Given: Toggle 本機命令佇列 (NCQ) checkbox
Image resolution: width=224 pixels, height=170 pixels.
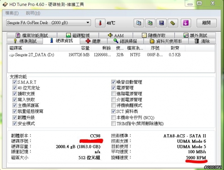Looking at the screenshot, I should coord(113,118).
